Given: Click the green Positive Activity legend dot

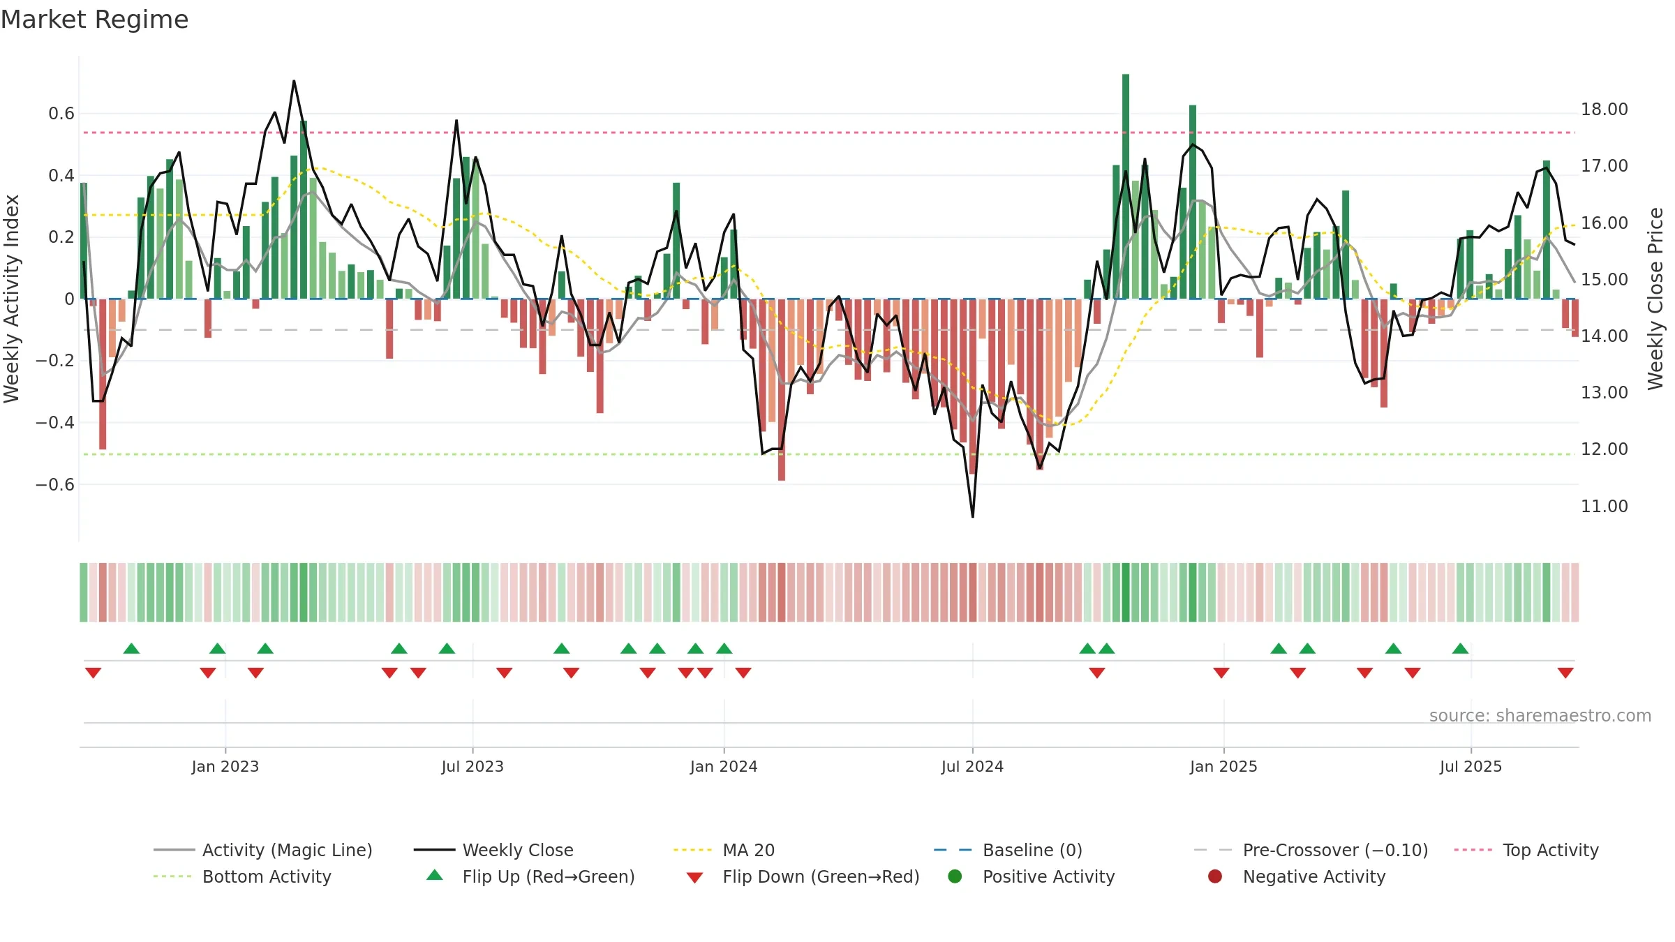Looking at the screenshot, I should 955,876.
